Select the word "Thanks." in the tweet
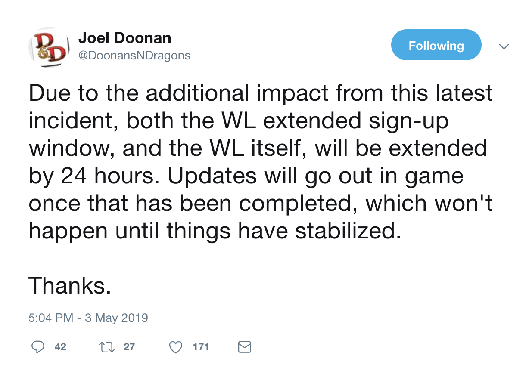Viewport: 529px width, 377px height. (70, 286)
